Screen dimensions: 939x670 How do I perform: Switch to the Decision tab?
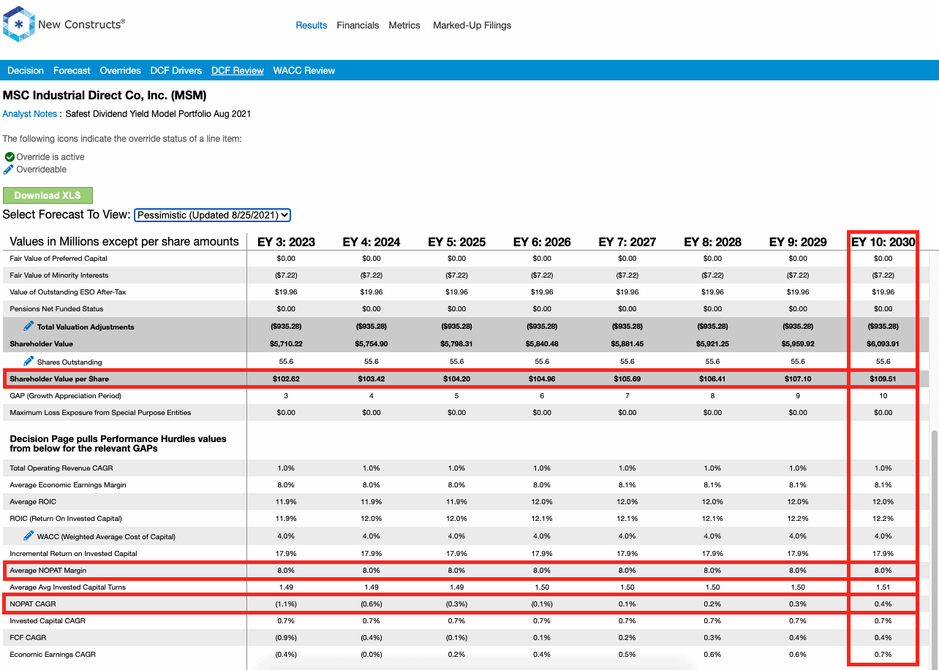(26, 71)
